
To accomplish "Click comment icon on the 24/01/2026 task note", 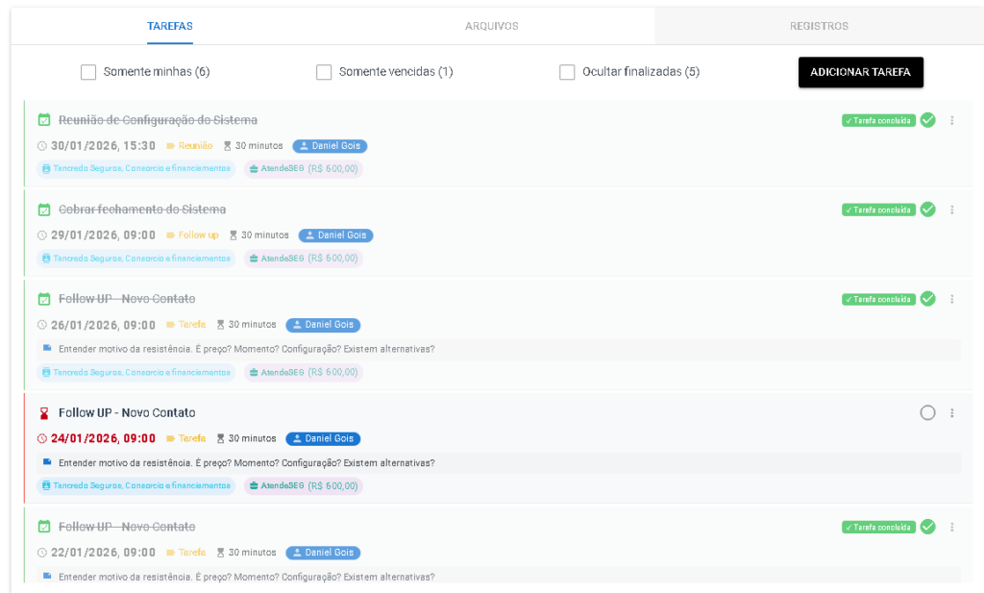I will [x=47, y=462].
